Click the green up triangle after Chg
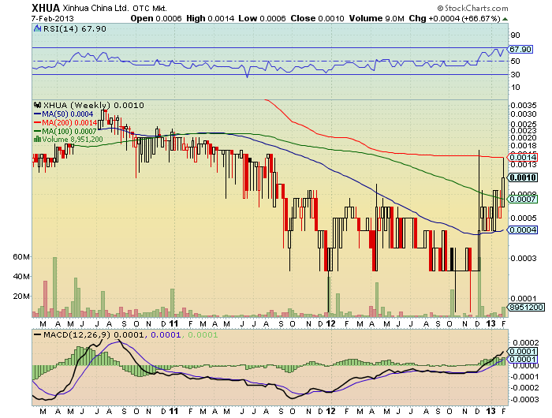 [x=505, y=19]
